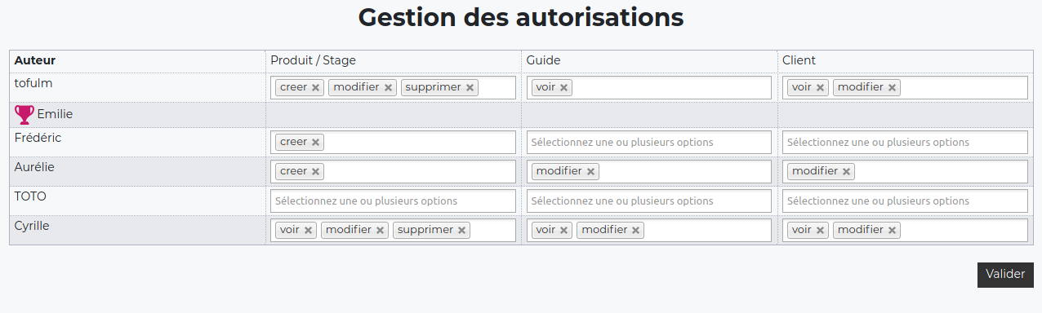Remove 'supprimer' tag from Cyrille Produit / Stage
Image resolution: width=1042 pixels, height=313 pixels.
pos(461,230)
